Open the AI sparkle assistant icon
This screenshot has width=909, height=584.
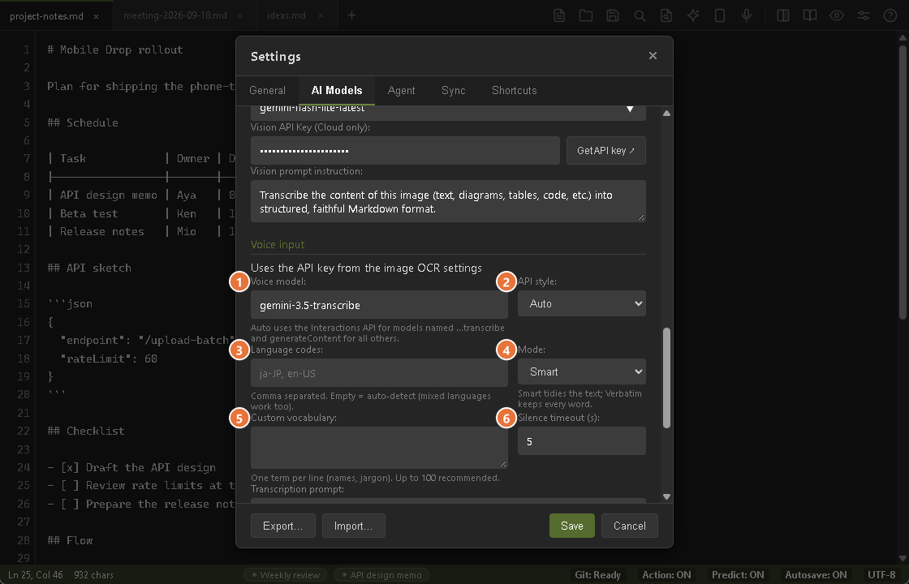pos(693,15)
